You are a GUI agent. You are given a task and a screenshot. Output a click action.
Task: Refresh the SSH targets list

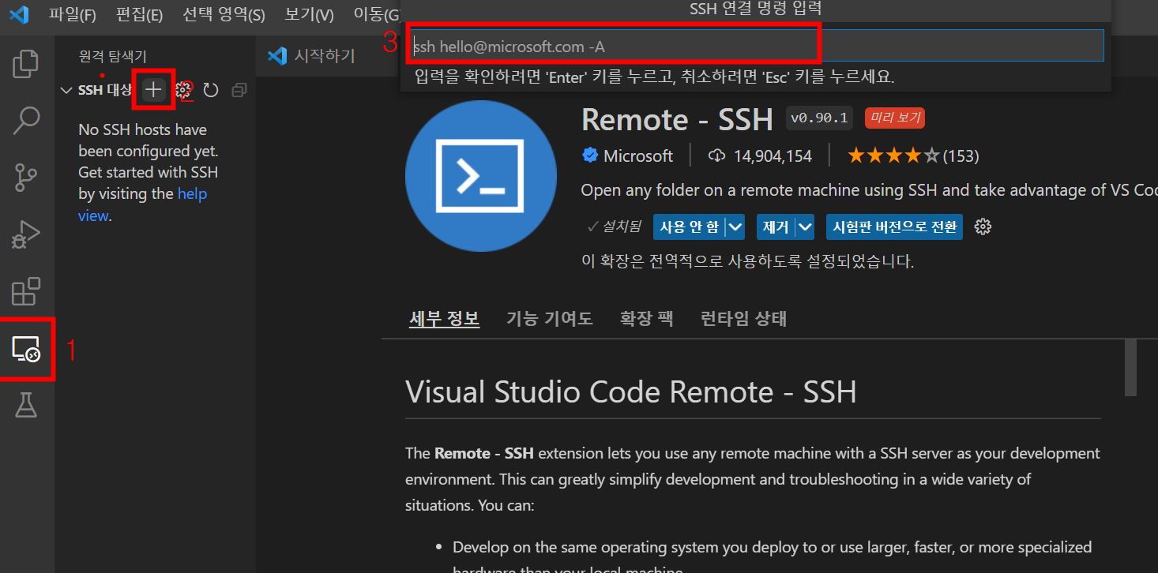210,90
